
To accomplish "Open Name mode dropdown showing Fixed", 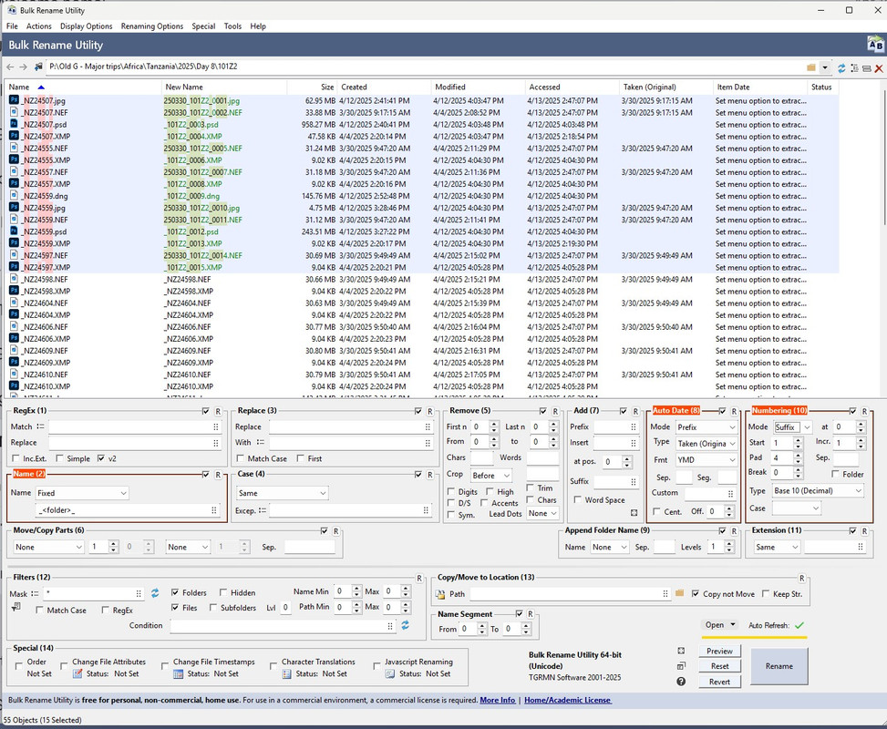I will click(x=82, y=493).
